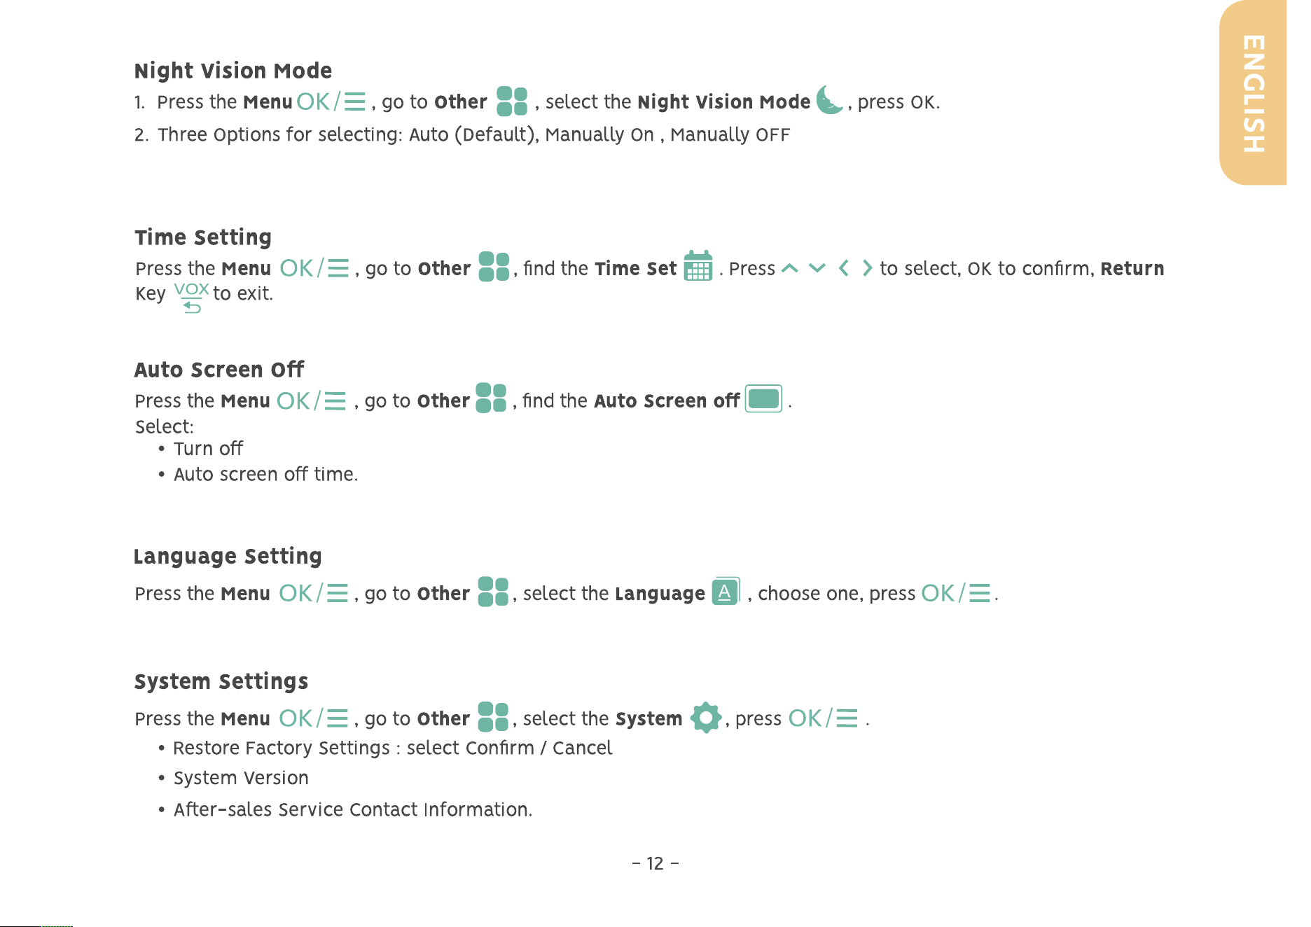Click the Language letter A icon
This screenshot has height=927, width=1311.
726,592
